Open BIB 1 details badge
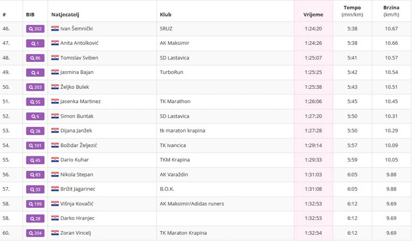 coord(35,43)
